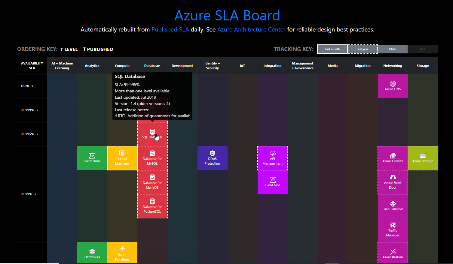The image size is (453, 264).
Task: Click the Integration column header
Action: [x=272, y=66]
